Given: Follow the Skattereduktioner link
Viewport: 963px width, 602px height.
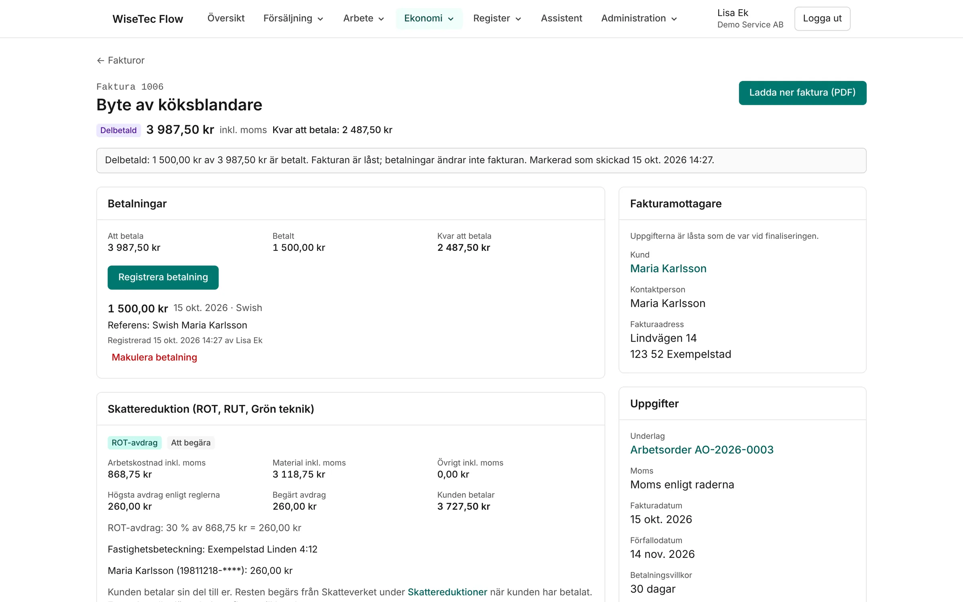Looking at the screenshot, I should pyautogui.click(x=447, y=592).
